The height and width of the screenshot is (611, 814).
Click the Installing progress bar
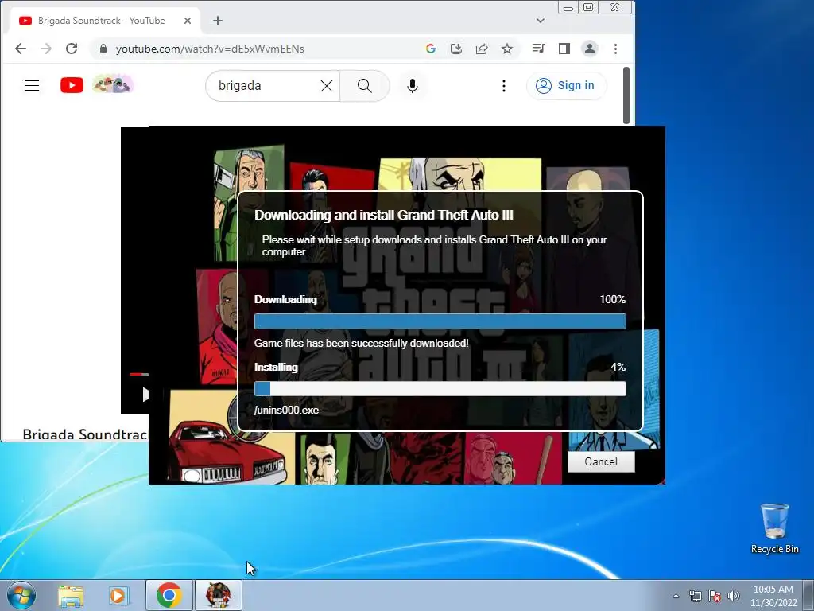(x=440, y=388)
